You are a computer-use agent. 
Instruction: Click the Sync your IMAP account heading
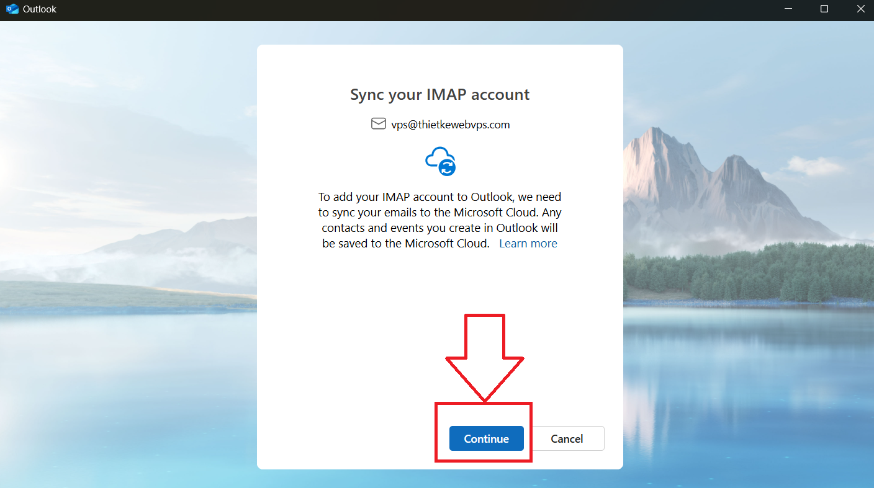click(x=440, y=95)
